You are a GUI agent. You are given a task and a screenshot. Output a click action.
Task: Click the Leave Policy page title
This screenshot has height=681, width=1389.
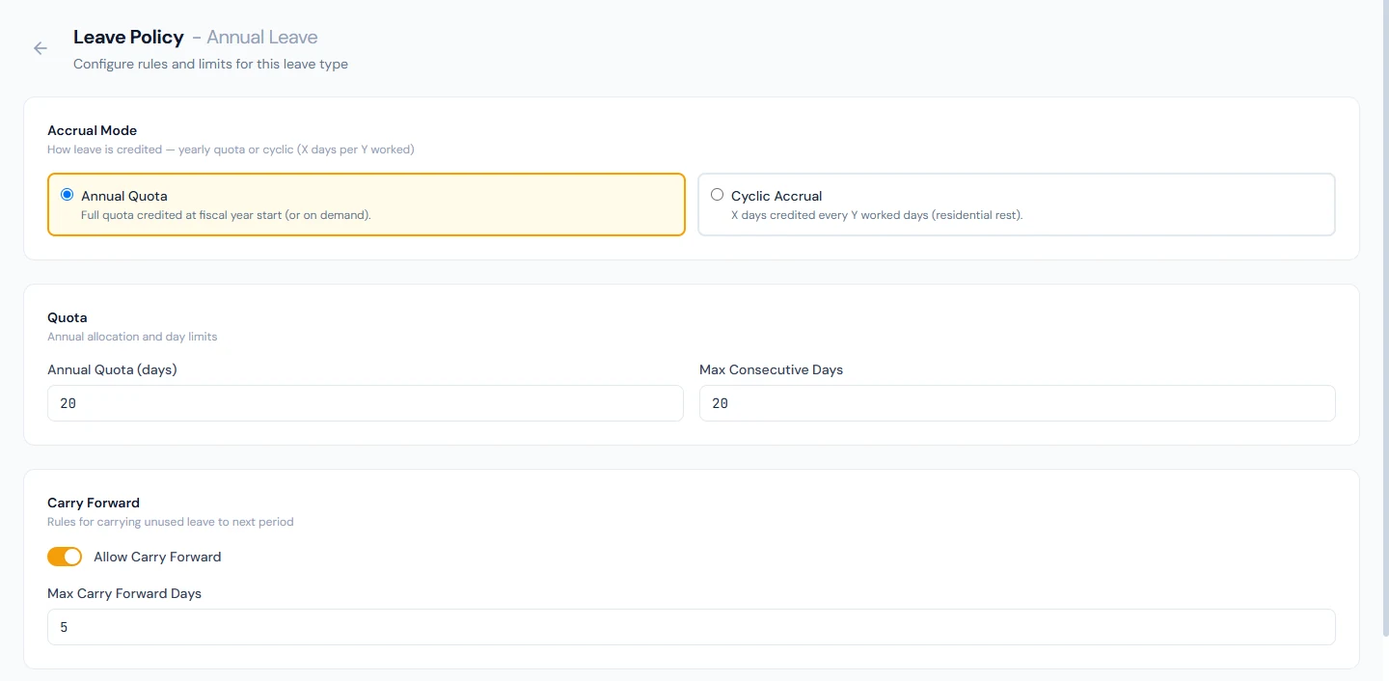click(x=128, y=38)
